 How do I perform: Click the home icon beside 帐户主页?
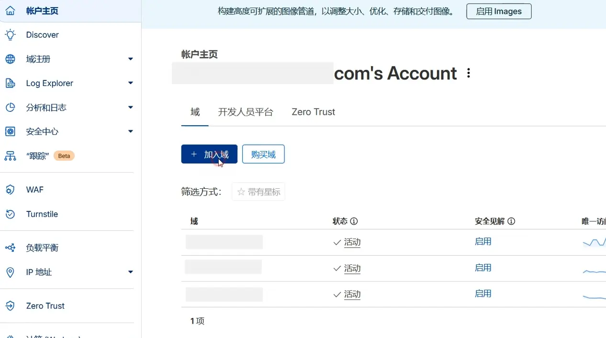pyautogui.click(x=10, y=11)
